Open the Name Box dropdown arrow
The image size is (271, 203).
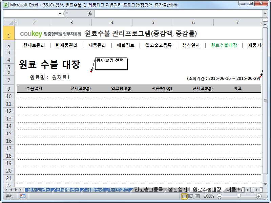(60, 14)
